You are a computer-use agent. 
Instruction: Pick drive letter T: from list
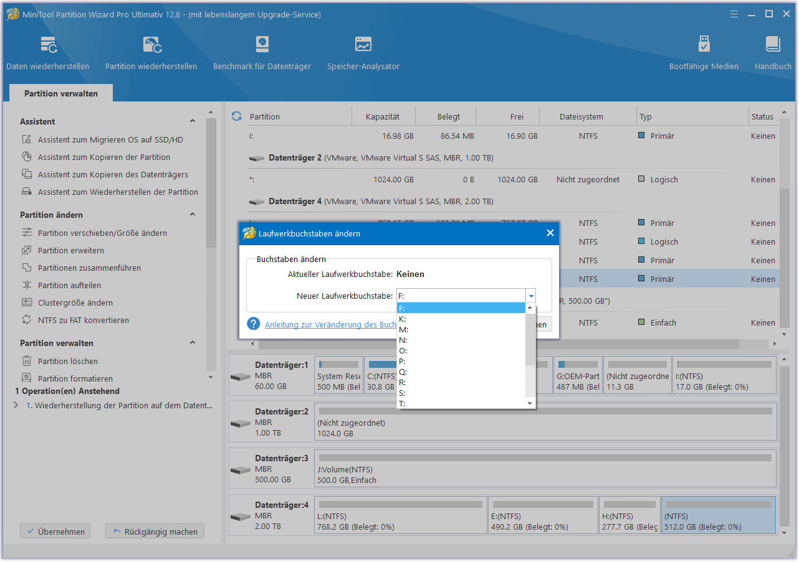coord(461,403)
